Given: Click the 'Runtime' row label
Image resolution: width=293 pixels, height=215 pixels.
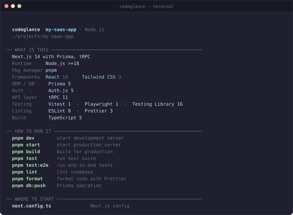Looking at the screenshot, I should pos(22,63).
